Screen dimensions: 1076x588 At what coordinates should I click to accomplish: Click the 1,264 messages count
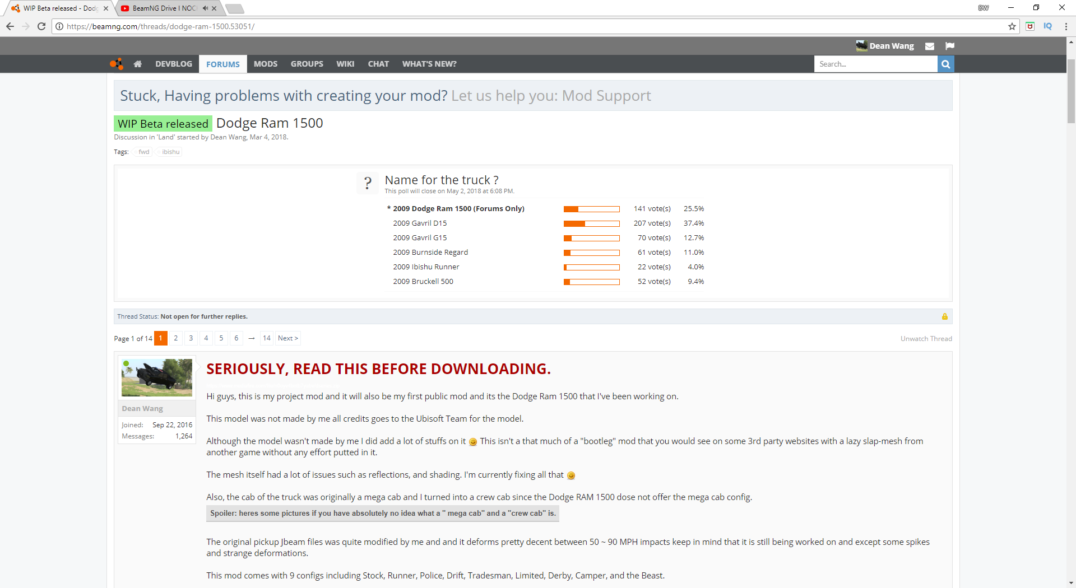point(184,436)
